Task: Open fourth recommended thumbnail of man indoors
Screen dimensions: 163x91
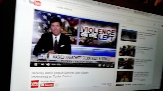Action: point(125,77)
